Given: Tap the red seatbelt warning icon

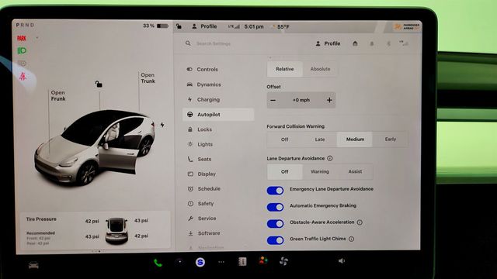Looking at the screenshot, I should [23, 76].
